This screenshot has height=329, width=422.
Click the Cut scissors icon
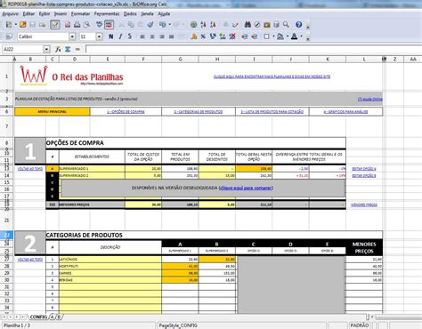pos(121,25)
